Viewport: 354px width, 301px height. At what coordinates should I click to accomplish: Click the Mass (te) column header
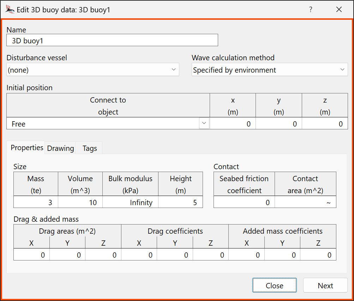click(x=36, y=184)
